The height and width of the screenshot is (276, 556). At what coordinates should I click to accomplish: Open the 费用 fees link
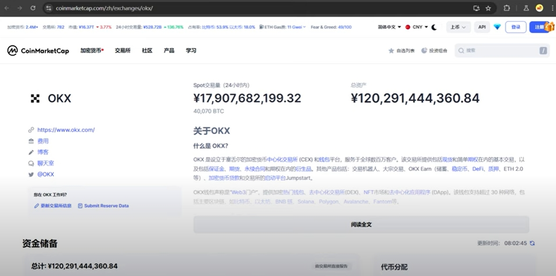pos(43,141)
